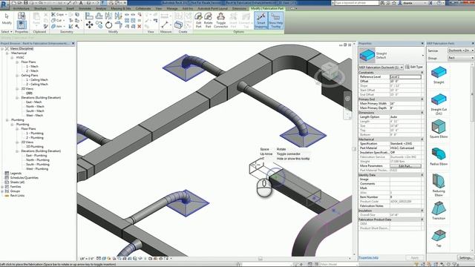Click the Rotate tool in Modify panel
The image size is (475, 267).
109,24
